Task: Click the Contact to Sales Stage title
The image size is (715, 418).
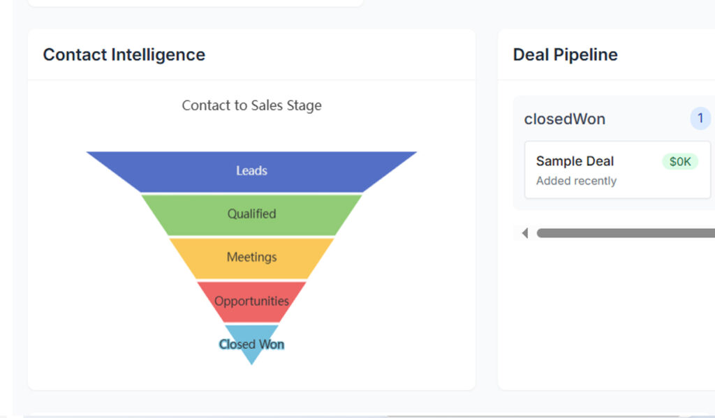Action: (251, 105)
